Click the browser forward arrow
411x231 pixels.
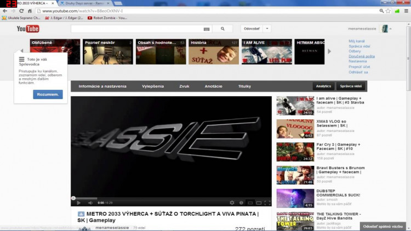13,11
